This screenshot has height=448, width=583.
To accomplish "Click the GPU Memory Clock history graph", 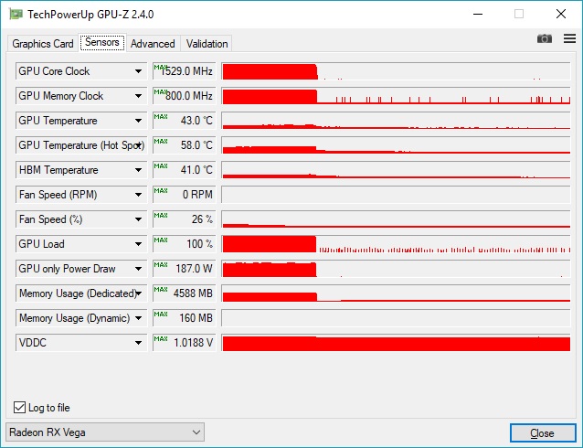I will pos(396,96).
